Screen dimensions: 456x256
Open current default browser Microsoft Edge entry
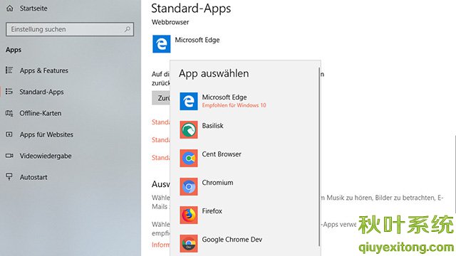click(186, 44)
